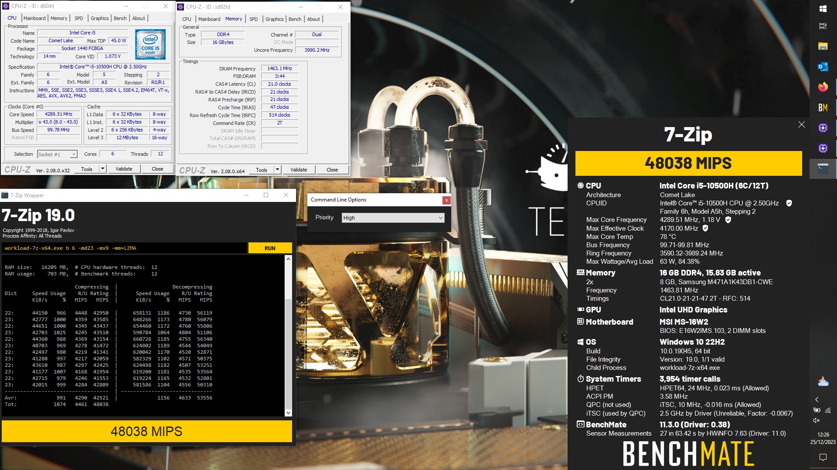Click the shield icon beside Max Effective Clock
The width and height of the screenshot is (837, 470).
coord(705,228)
